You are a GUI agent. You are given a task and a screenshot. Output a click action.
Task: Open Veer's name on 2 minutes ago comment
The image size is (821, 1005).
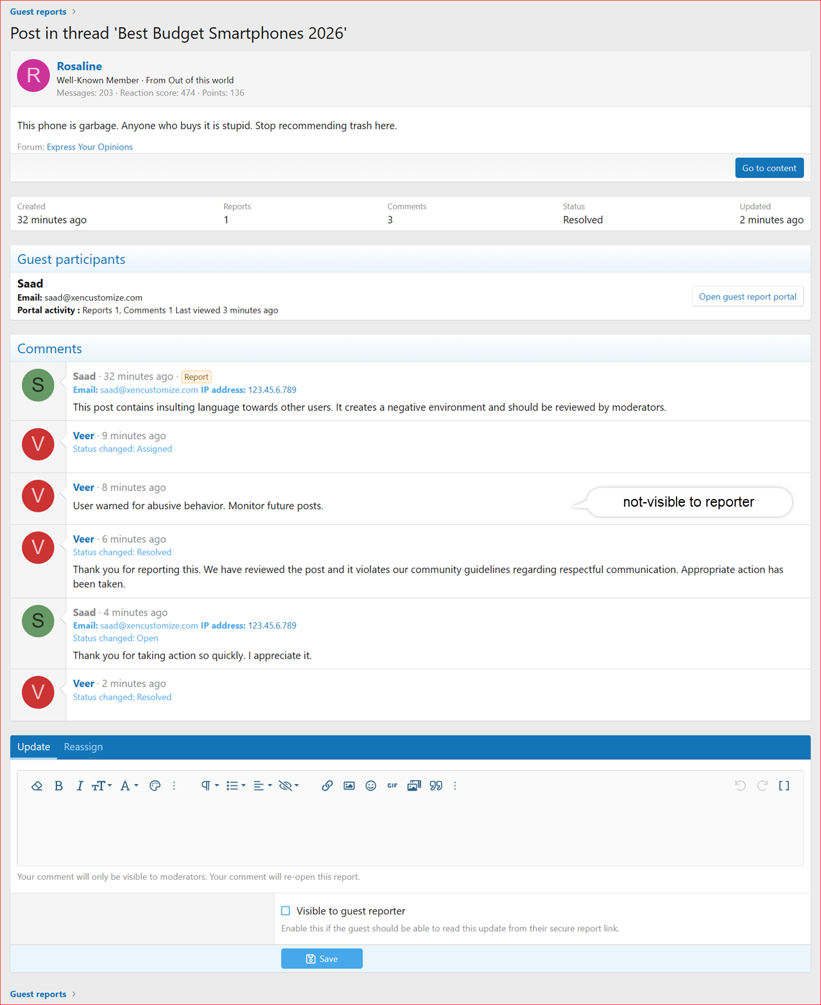[83, 683]
